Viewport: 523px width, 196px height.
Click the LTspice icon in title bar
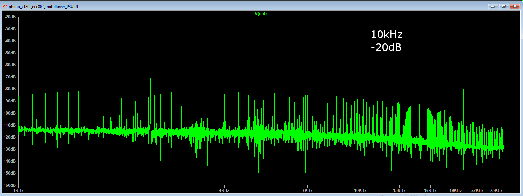pos(5,6)
